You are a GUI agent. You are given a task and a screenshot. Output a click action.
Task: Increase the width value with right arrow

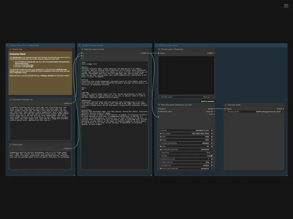(x=212, y=137)
